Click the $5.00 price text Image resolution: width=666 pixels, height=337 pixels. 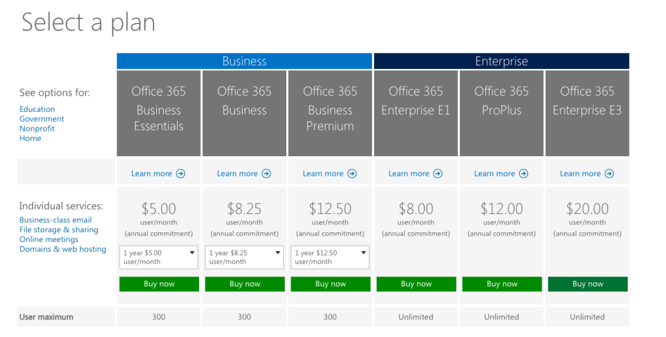(x=159, y=209)
